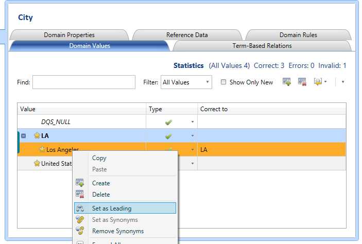Click the star icon beside Los Angeles
362x244 pixels.
click(42, 149)
